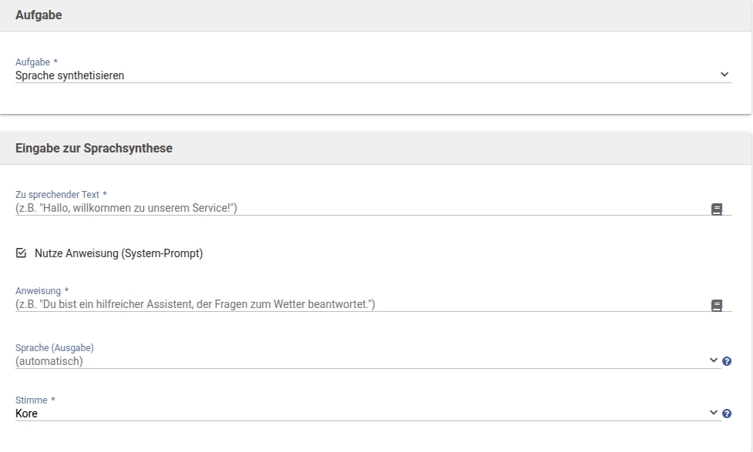Click the 'Sprache (Ausgabe)' field label

54,347
